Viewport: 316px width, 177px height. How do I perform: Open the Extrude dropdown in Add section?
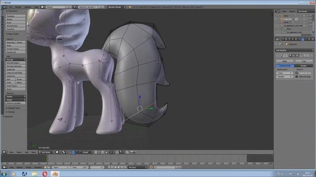(15, 59)
